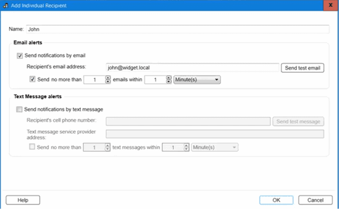Image resolution: width=339 pixels, height=209 pixels.
Task: Uncheck the Send no more than emails checkbox
Action: pyautogui.click(x=32, y=79)
